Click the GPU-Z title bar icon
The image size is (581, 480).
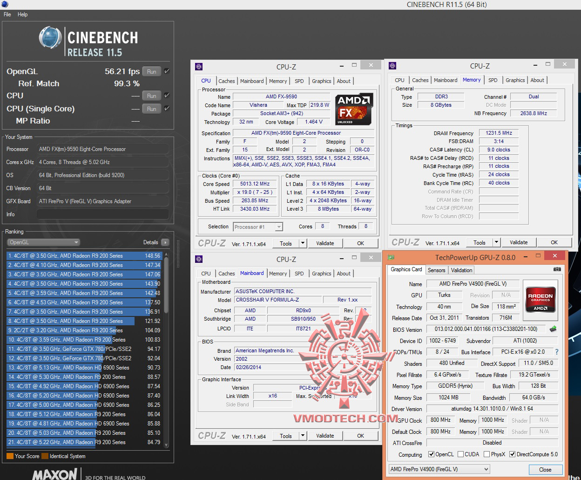[x=391, y=257]
